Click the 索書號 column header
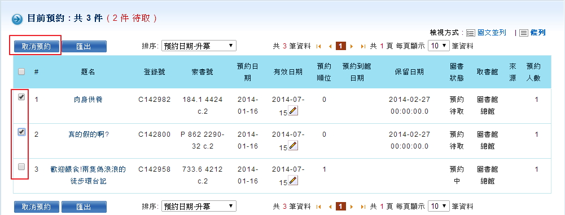 point(203,72)
